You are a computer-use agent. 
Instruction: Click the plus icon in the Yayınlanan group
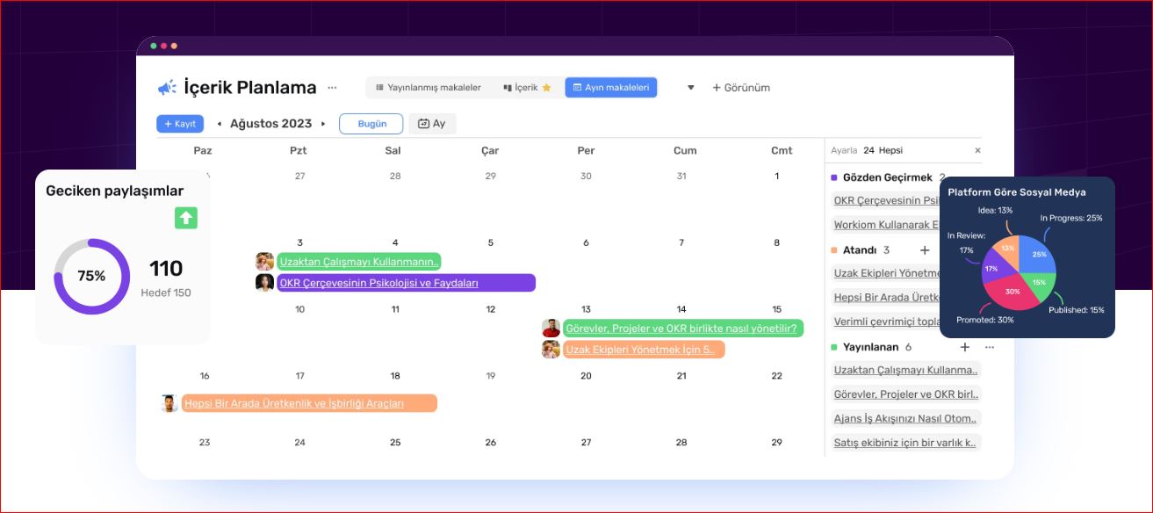click(964, 347)
